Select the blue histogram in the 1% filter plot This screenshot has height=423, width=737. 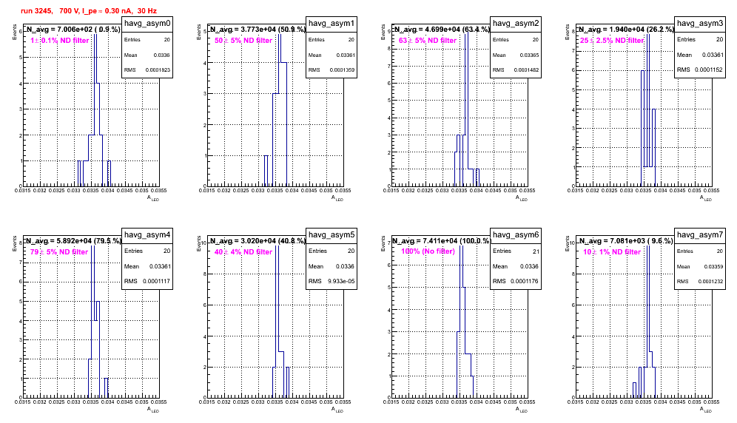point(95,109)
